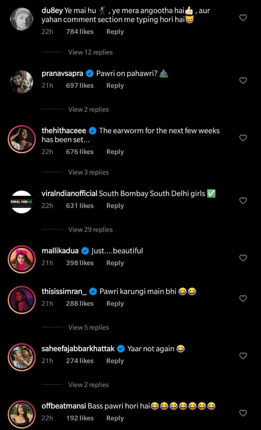Heart the viralindianofficial comment
Screen dimensions: 261x430
pyautogui.click(x=243, y=201)
